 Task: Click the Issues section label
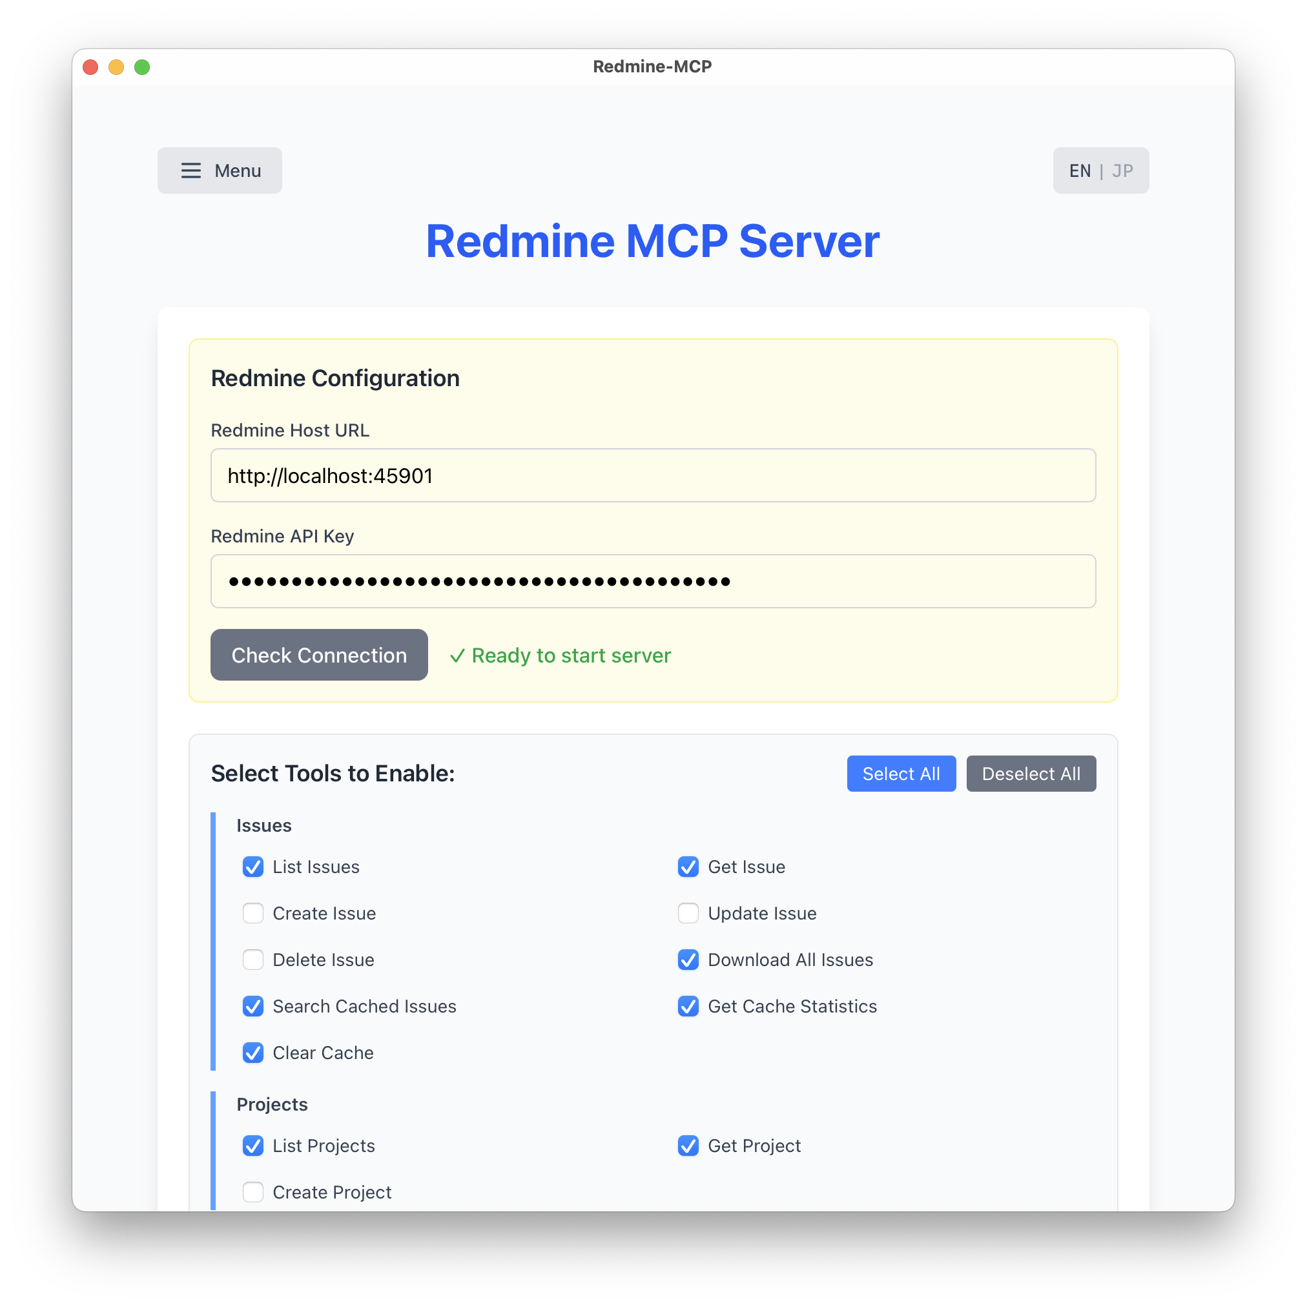tap(264, 825)
